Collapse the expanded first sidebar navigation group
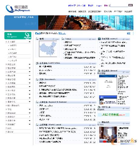This screenshot has height=148, width=140. click(30, 42)
